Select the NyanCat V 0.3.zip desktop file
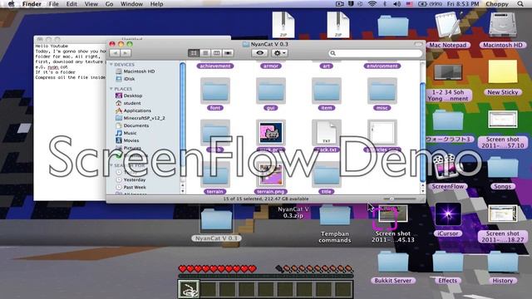 293,213
